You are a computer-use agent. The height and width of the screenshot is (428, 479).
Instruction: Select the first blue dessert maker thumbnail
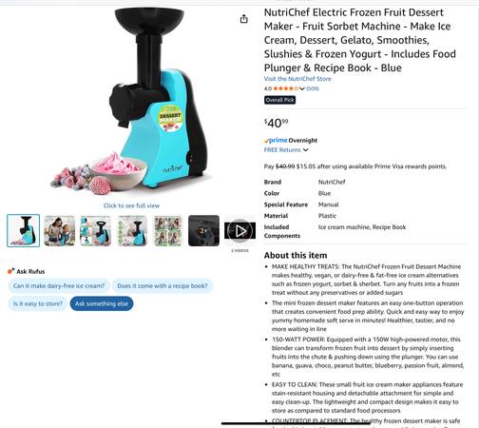point(24,230)
